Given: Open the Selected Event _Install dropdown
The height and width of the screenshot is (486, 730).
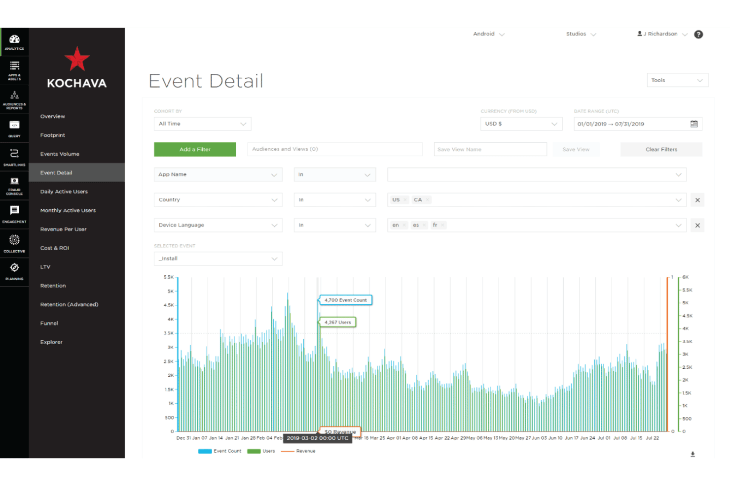Looking at the screenshot, I should pos(218,259).
